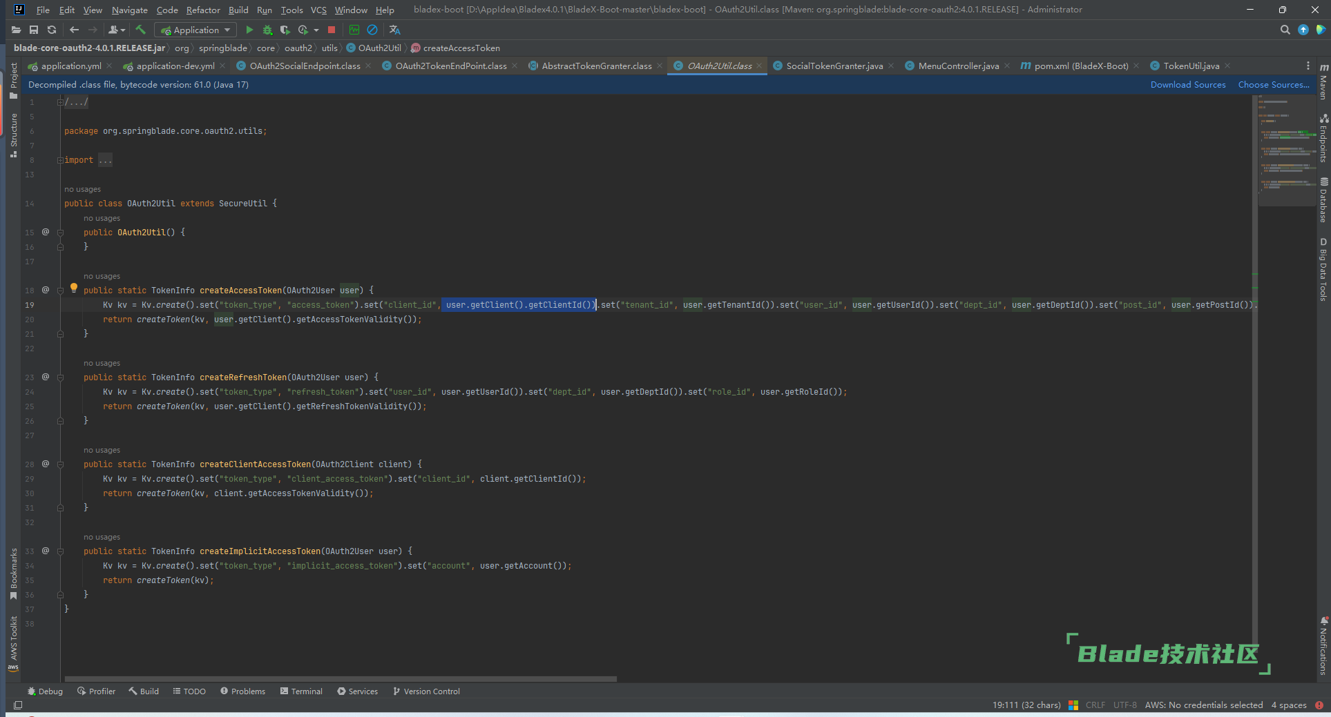The height and width of the screenshot is (717, 1331).
Task: Open the Profiler tool window
Action: click(97, 691)
